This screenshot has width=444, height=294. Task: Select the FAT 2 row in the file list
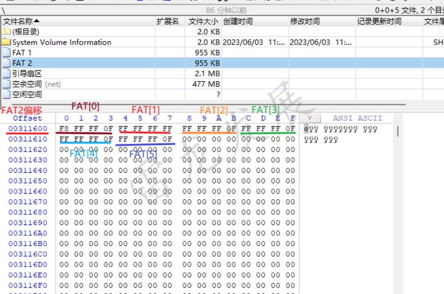[61, 63]
